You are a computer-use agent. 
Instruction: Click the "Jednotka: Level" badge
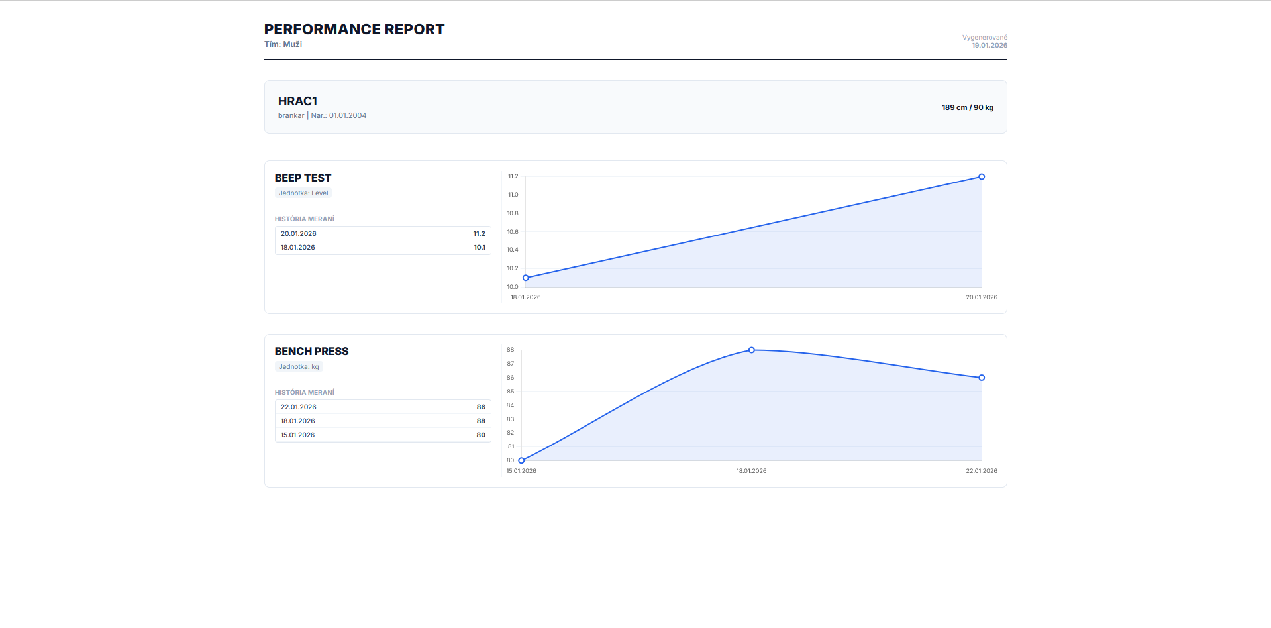303,193
